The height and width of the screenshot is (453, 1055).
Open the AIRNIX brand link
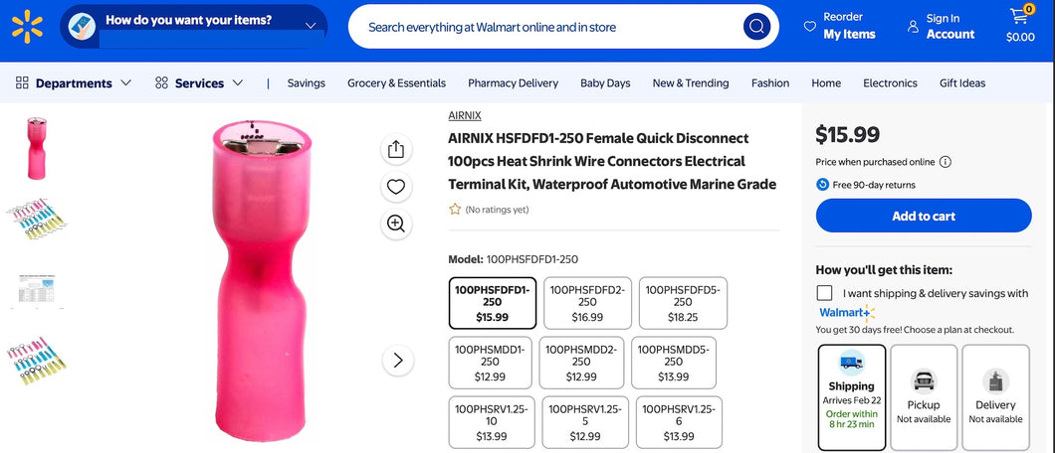click(465, 115)
